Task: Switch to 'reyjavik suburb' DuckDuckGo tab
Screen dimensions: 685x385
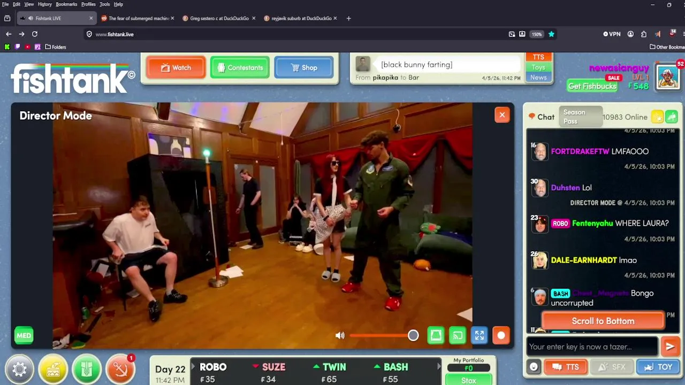Action: pyautogui.click(x=300, y=18)
